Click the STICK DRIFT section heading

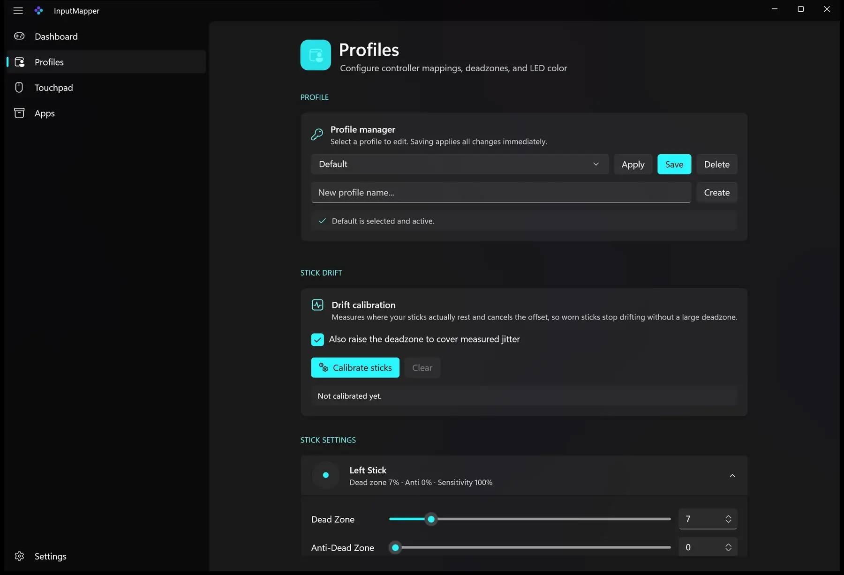(321, 273)
